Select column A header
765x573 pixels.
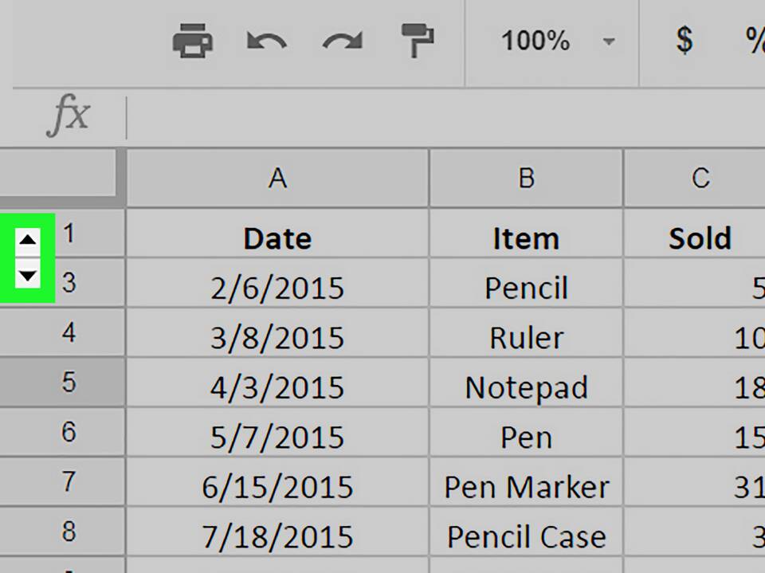pyautogui.click(x=277, y=179)
